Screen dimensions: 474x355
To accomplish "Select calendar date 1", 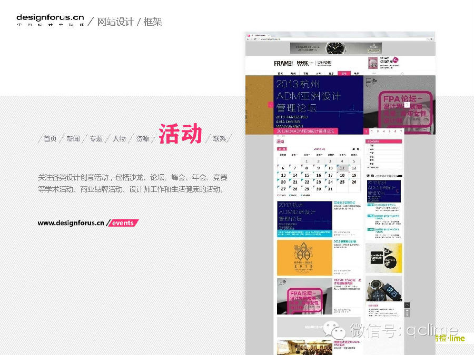I will coord(307,161).
